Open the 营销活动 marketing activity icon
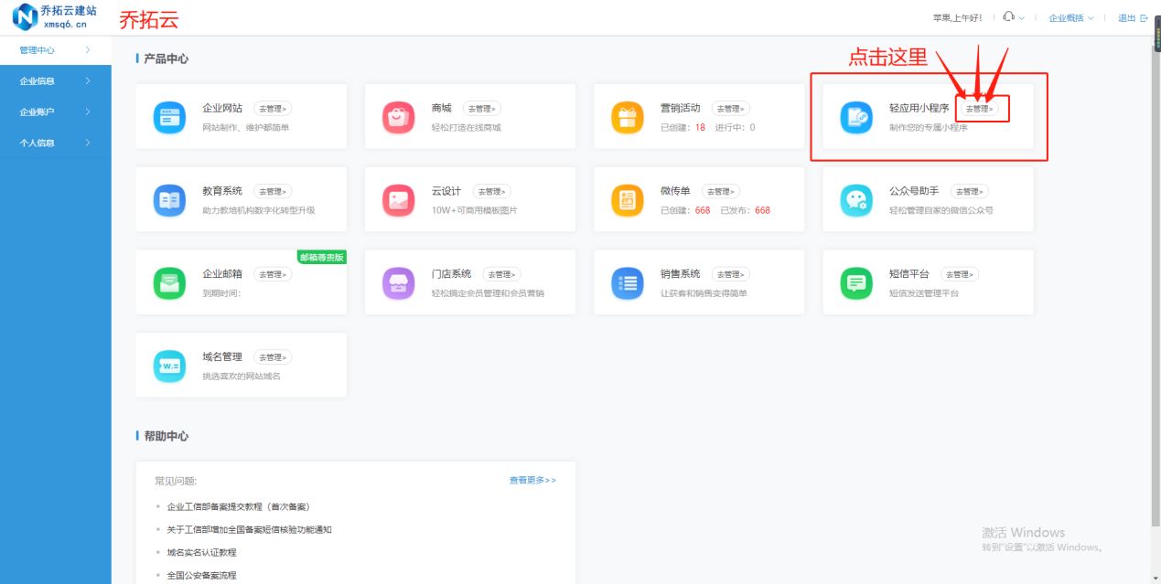1161x584 pixels. click(x=626, y=116)
